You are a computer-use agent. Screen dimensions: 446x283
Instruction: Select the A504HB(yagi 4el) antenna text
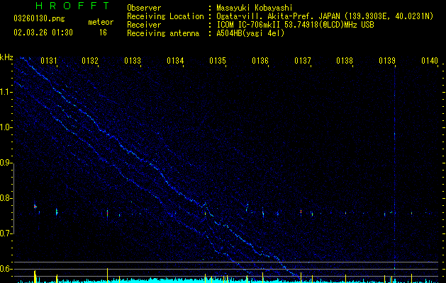pyautogui.click(x=250, y=33)
